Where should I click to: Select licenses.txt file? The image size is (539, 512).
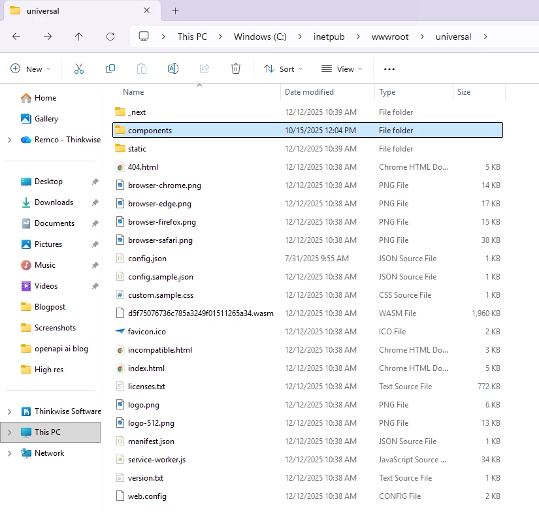pyautogui.click(x=308, y=386)
